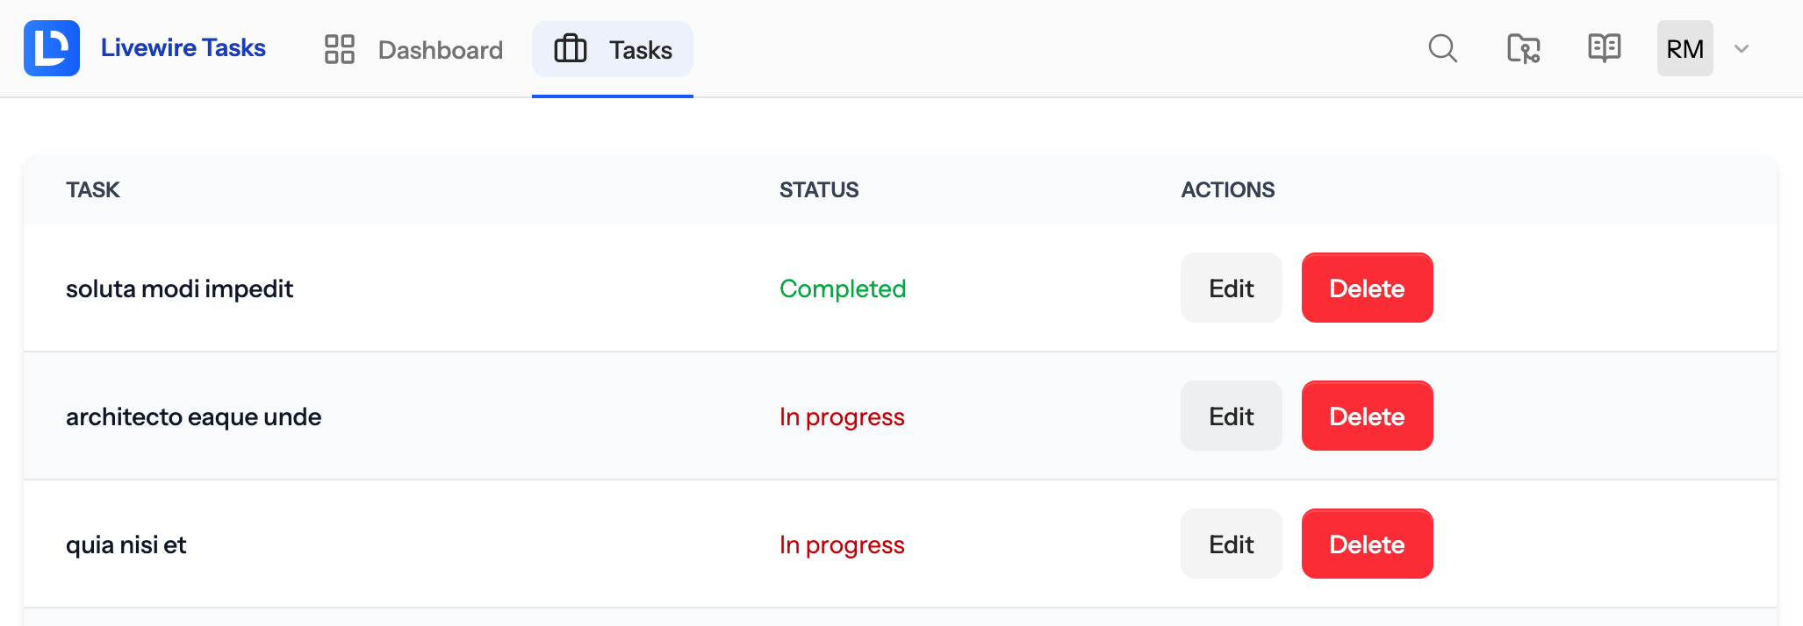This screenshot has height=626, width=1803.
Task: Click the Status column header
Action: click(819, 189)
